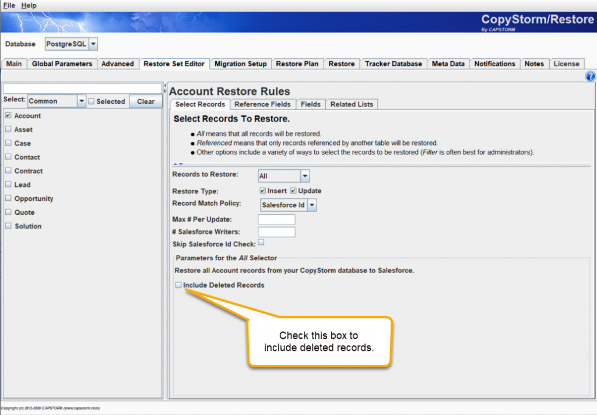Viewport: 597px width, 415px height.
Task: Click the Max # Per Update field
Action: coord(276,219)
